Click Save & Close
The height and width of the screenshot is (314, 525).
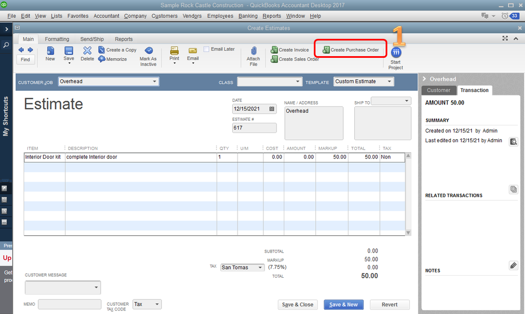297,305
